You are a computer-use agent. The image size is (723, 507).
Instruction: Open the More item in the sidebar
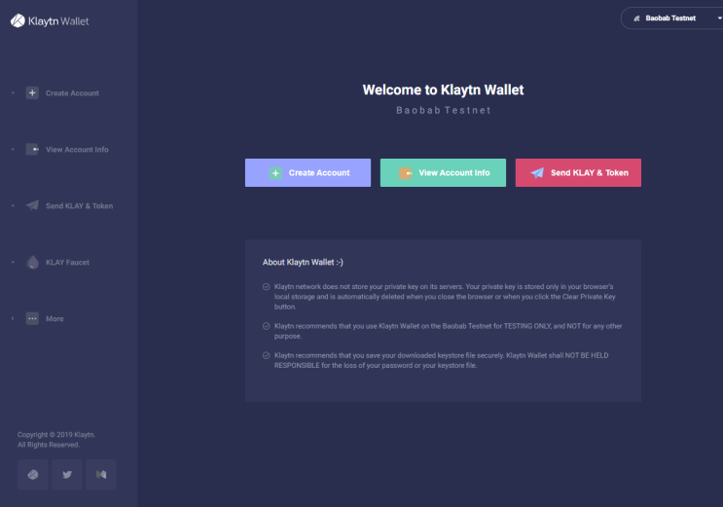tap(54, 318)
